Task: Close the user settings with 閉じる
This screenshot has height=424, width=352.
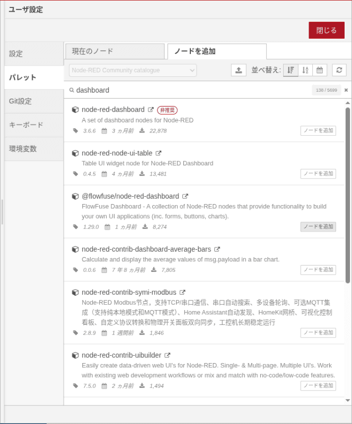Action: point(327,30)
